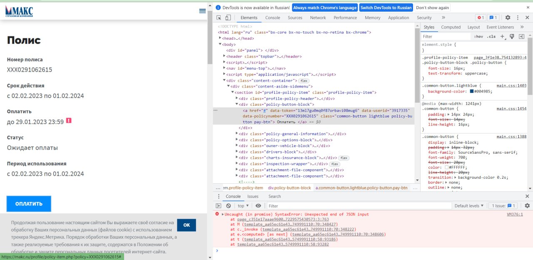Screen dimensions: 533x260
Task: Open the Console panel tab in the main toolbar
Action: (x=273, y=17)
